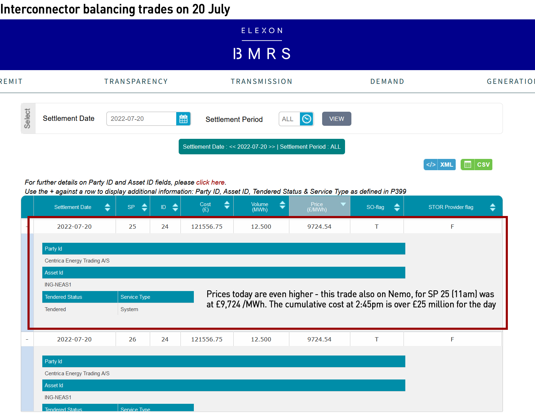Image resolution: width=535 pixels, height=420 pixels.
Task: Select the 121556.75 cost in SP 25 row
Action: (207, 227)
